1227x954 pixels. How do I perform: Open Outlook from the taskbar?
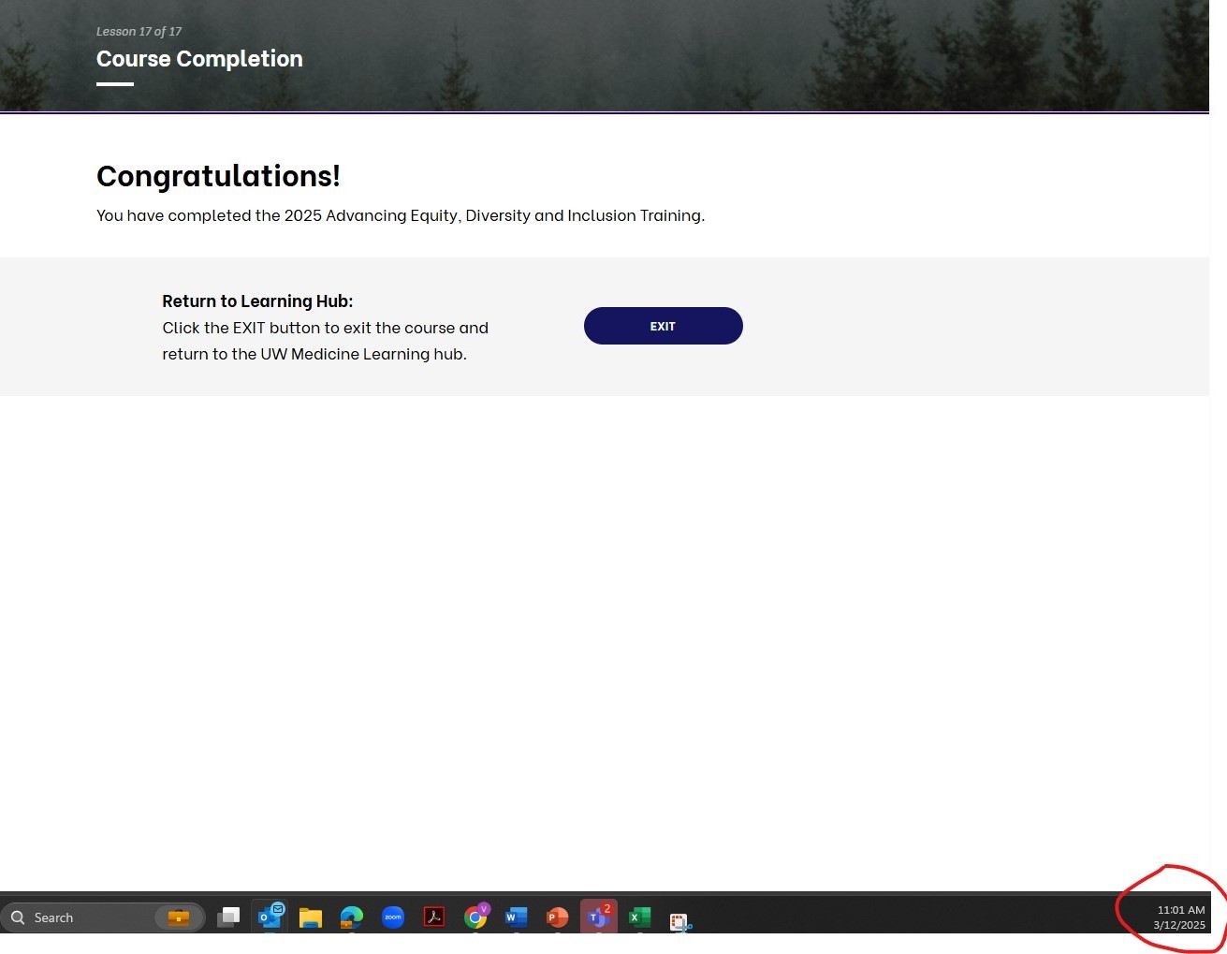coord(270,917)
